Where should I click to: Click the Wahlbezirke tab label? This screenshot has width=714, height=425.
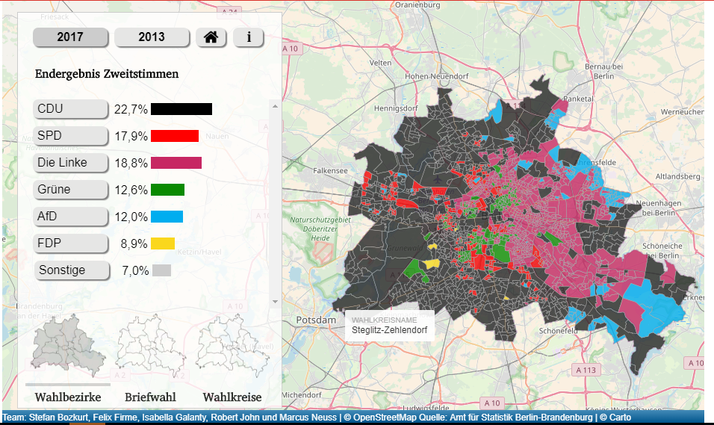point(67,397)
